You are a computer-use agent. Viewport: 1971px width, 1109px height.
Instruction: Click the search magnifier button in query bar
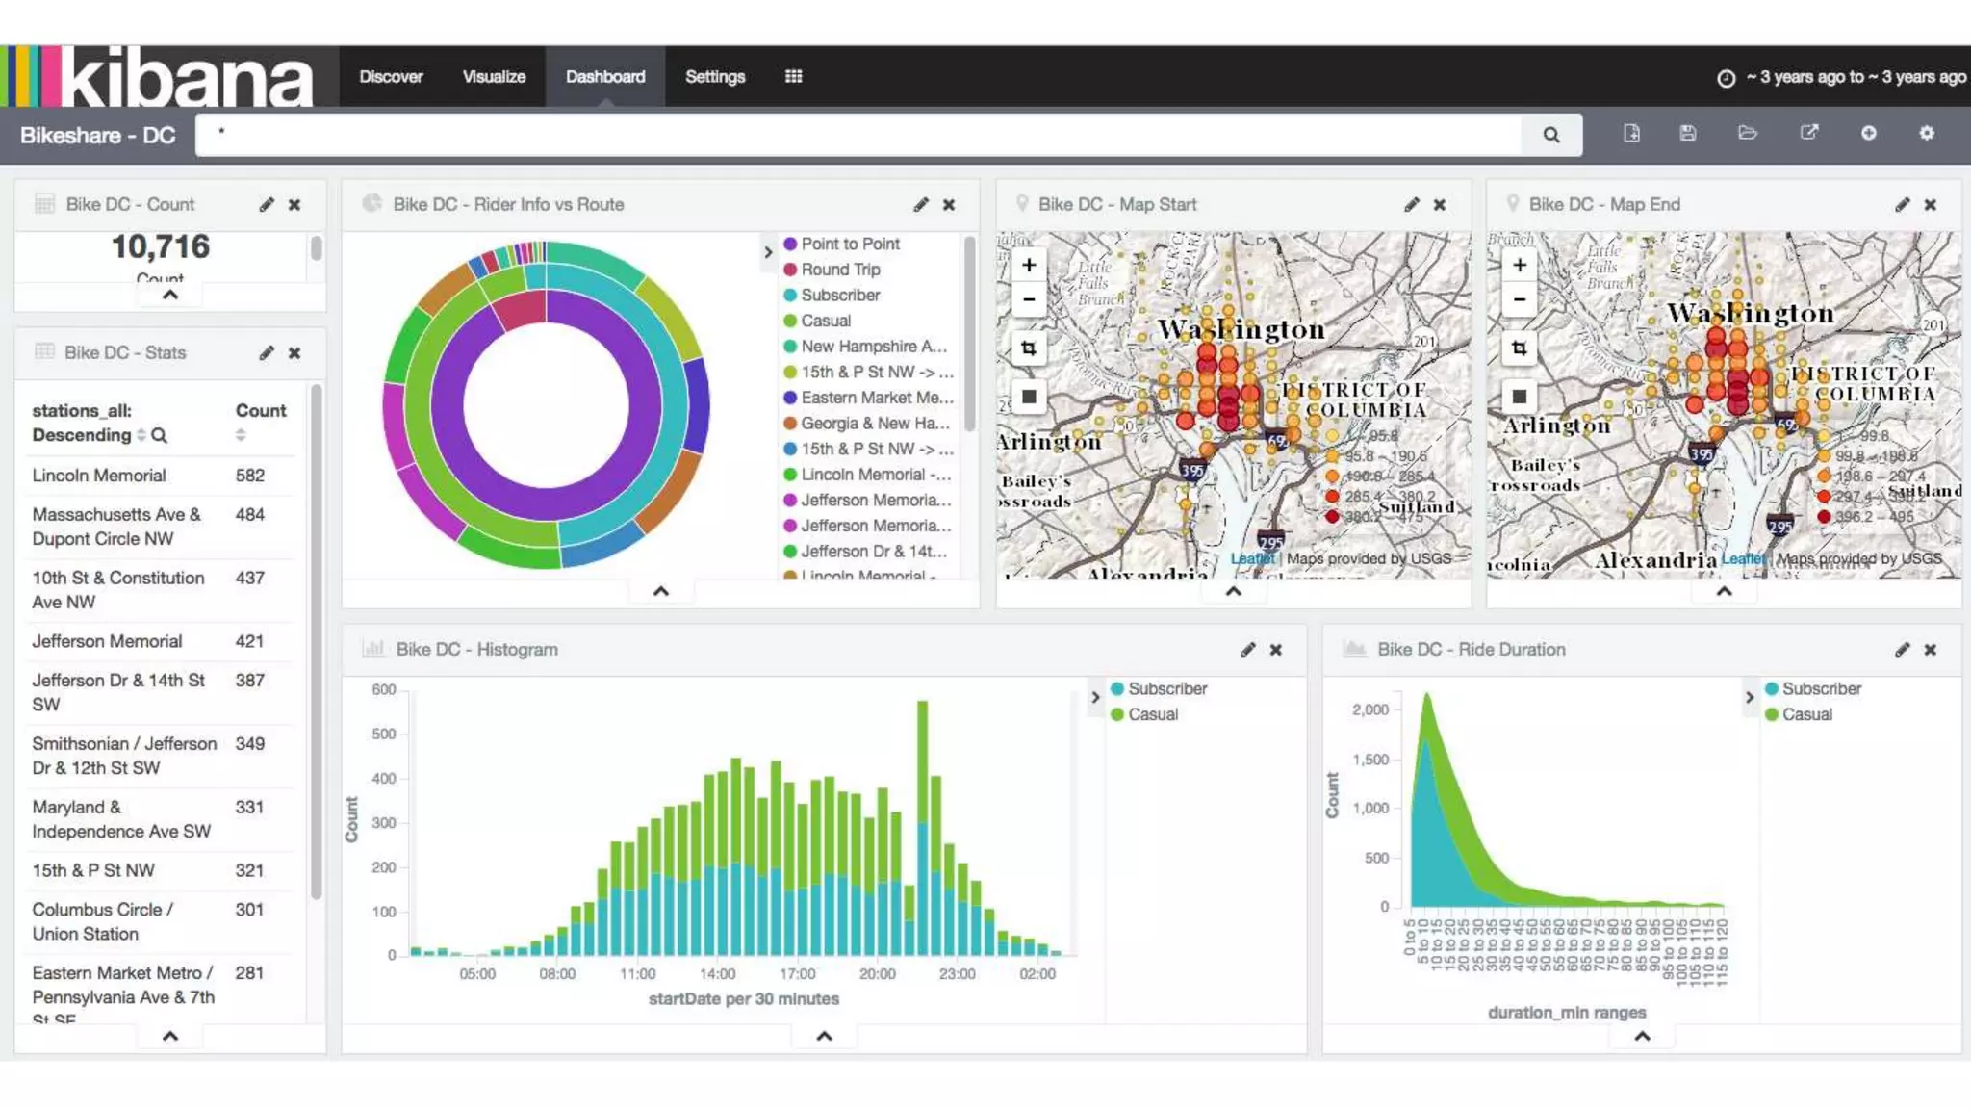tap(1550, 135)
